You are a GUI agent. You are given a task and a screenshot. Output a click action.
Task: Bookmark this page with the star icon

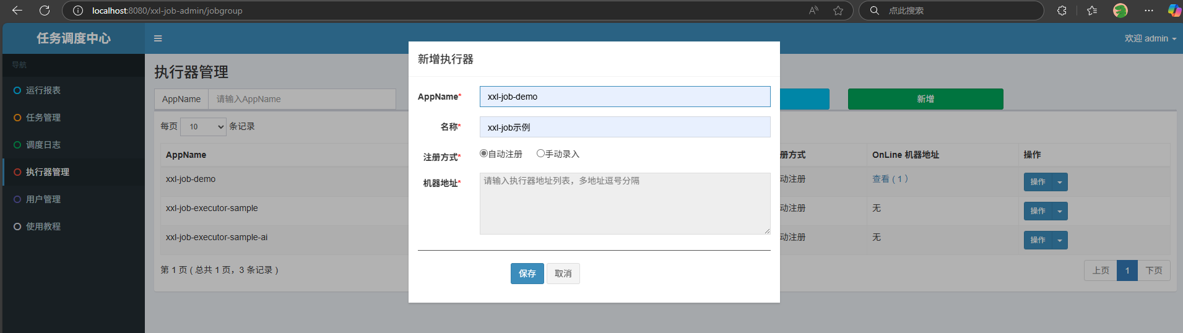click(x=838, y=11)
